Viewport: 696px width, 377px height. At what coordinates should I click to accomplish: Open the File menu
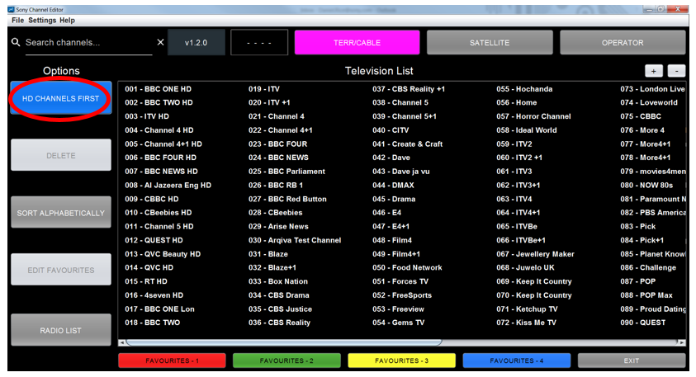[x=18, y=21]
